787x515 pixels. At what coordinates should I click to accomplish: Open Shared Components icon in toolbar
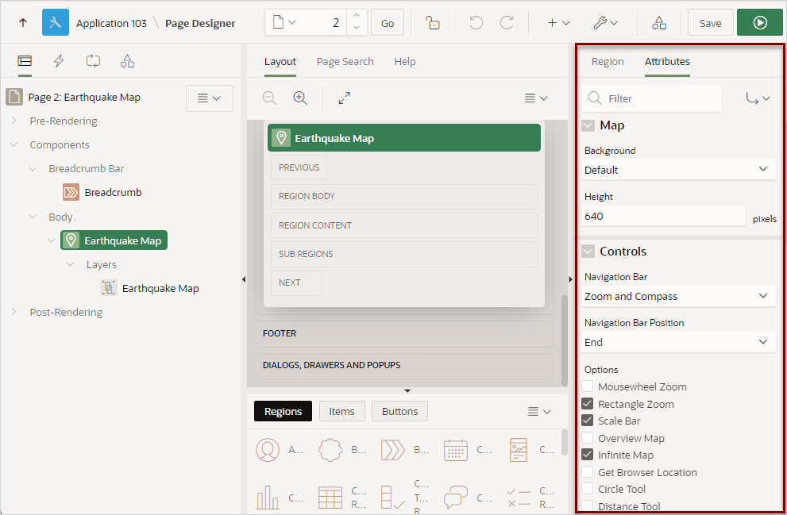[x=659, y=22]
